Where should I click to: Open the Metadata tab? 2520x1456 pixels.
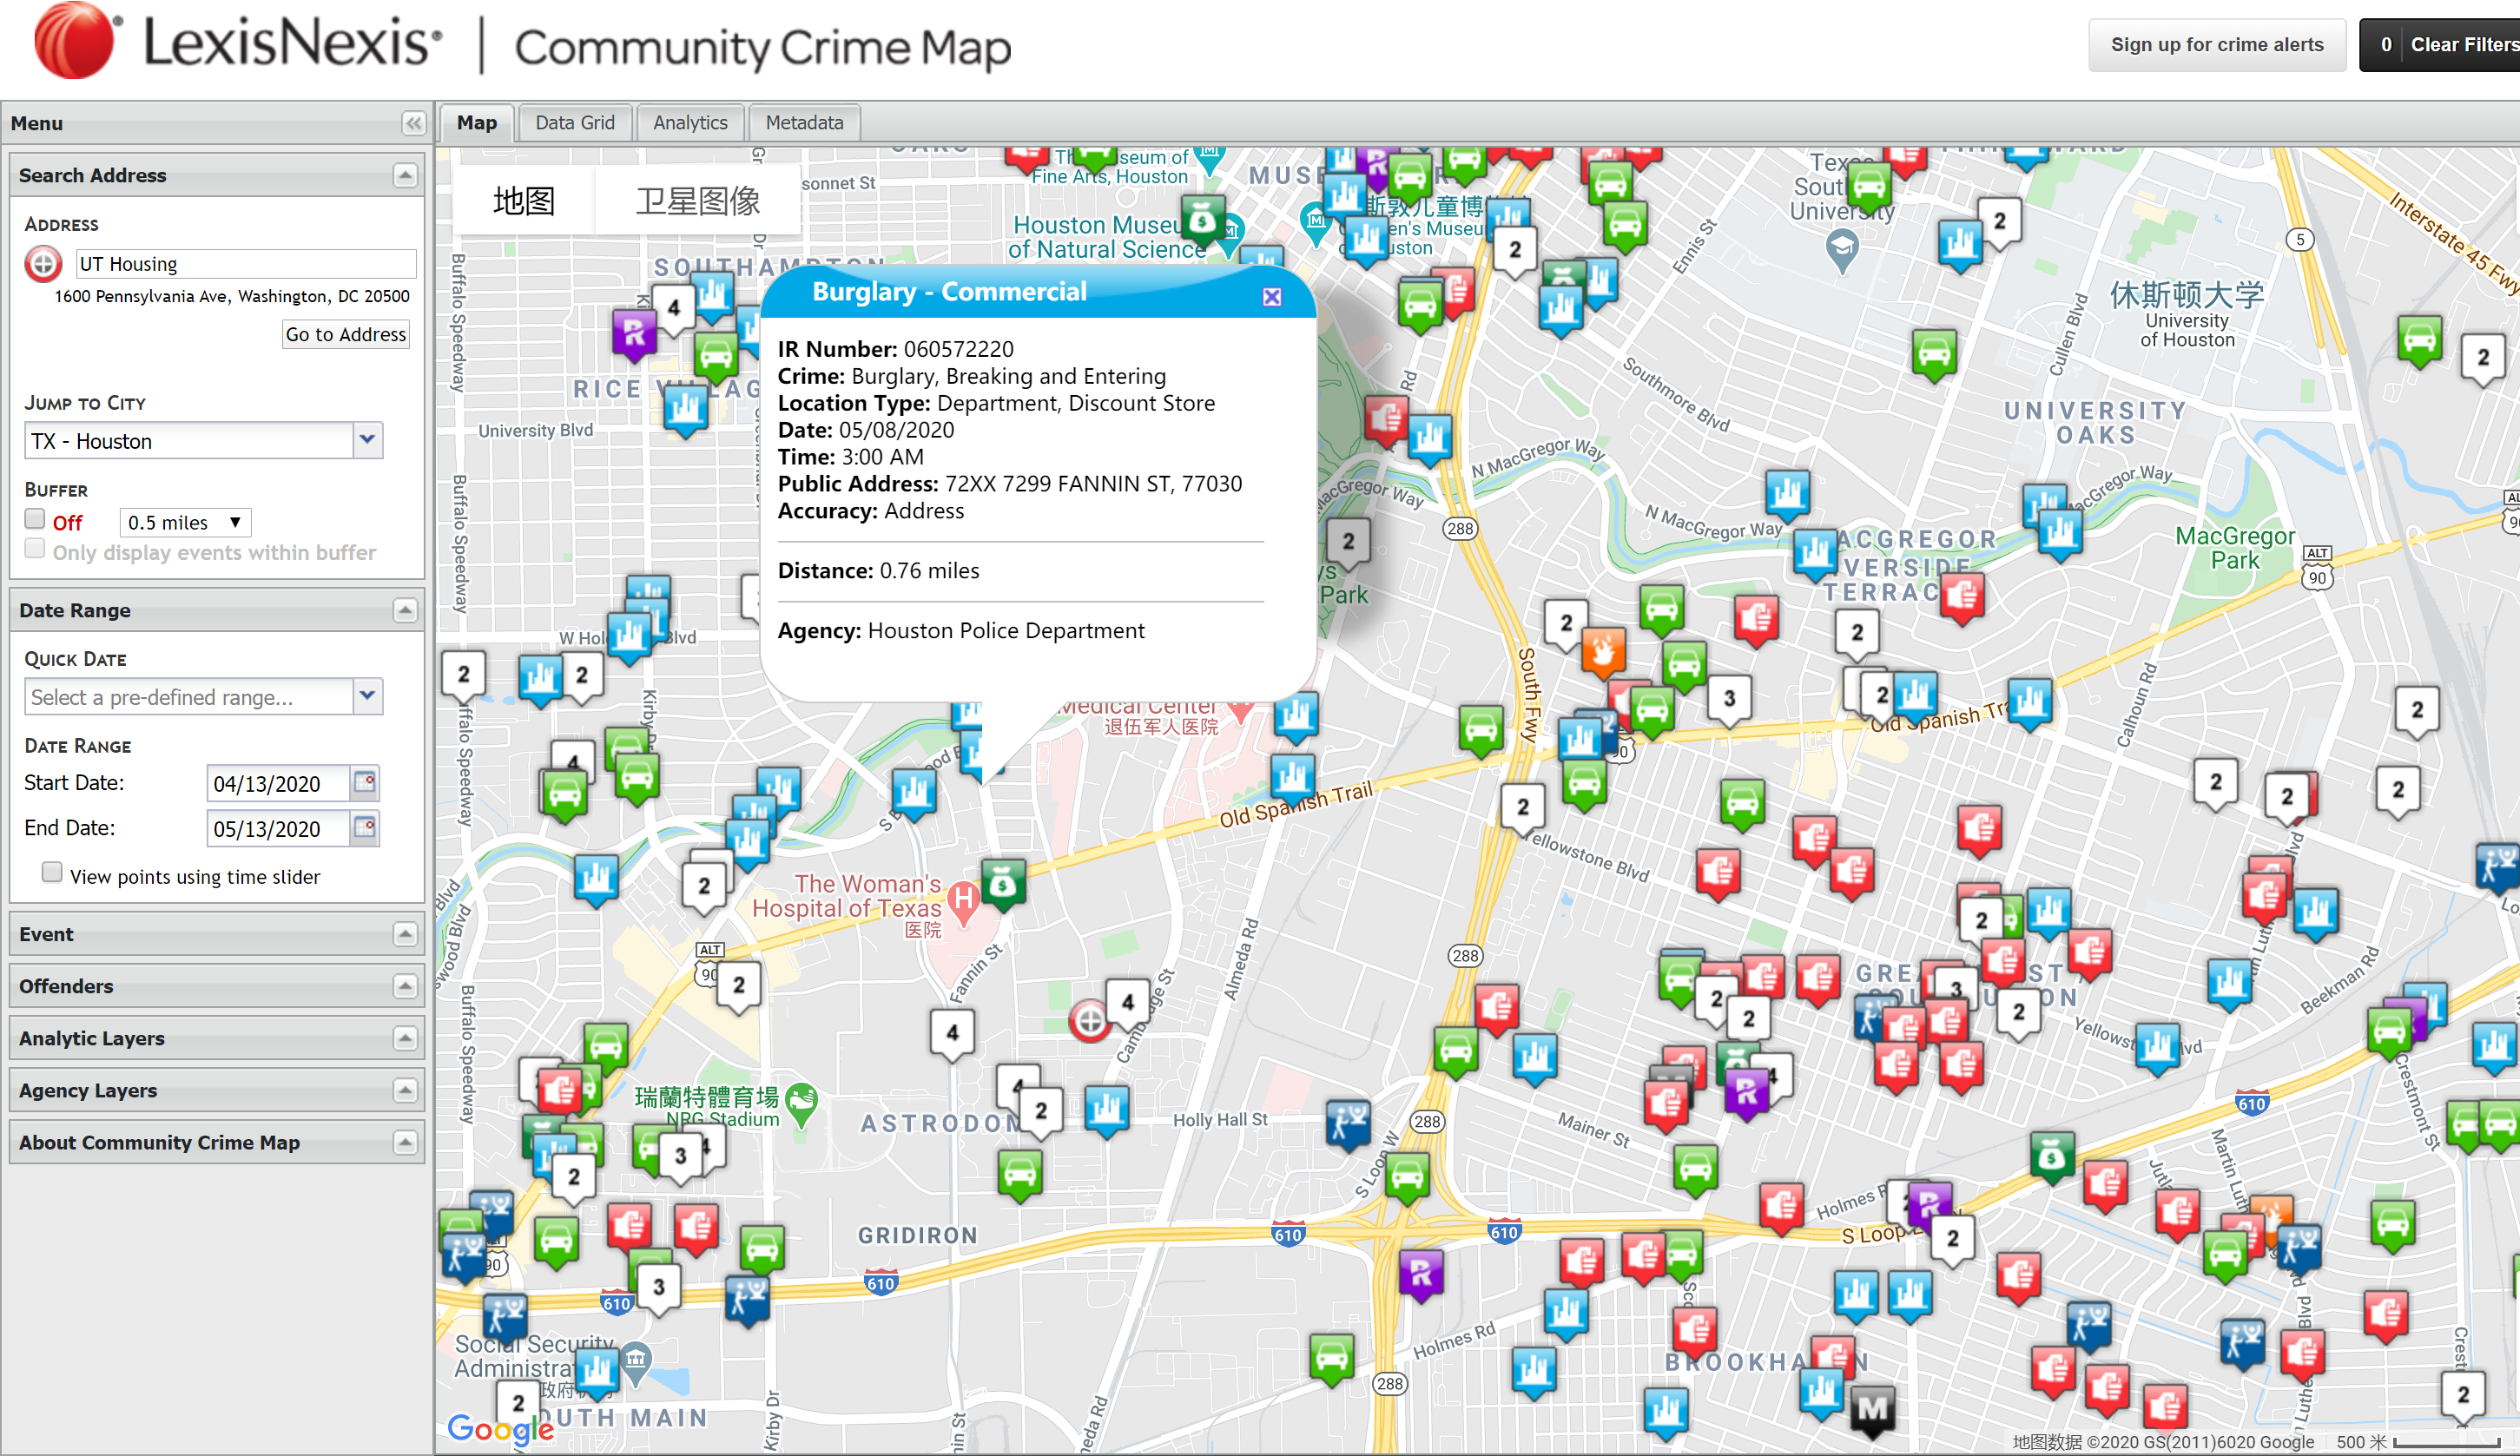point(804,123)
